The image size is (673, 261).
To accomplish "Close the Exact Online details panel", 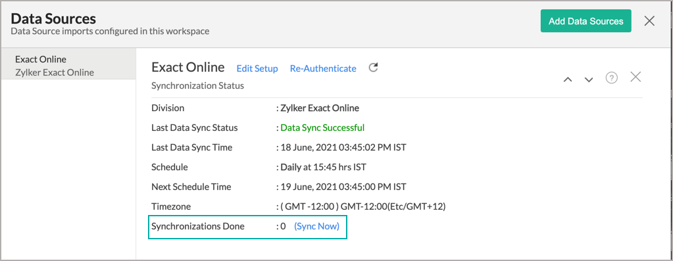I will click(636, 77).
